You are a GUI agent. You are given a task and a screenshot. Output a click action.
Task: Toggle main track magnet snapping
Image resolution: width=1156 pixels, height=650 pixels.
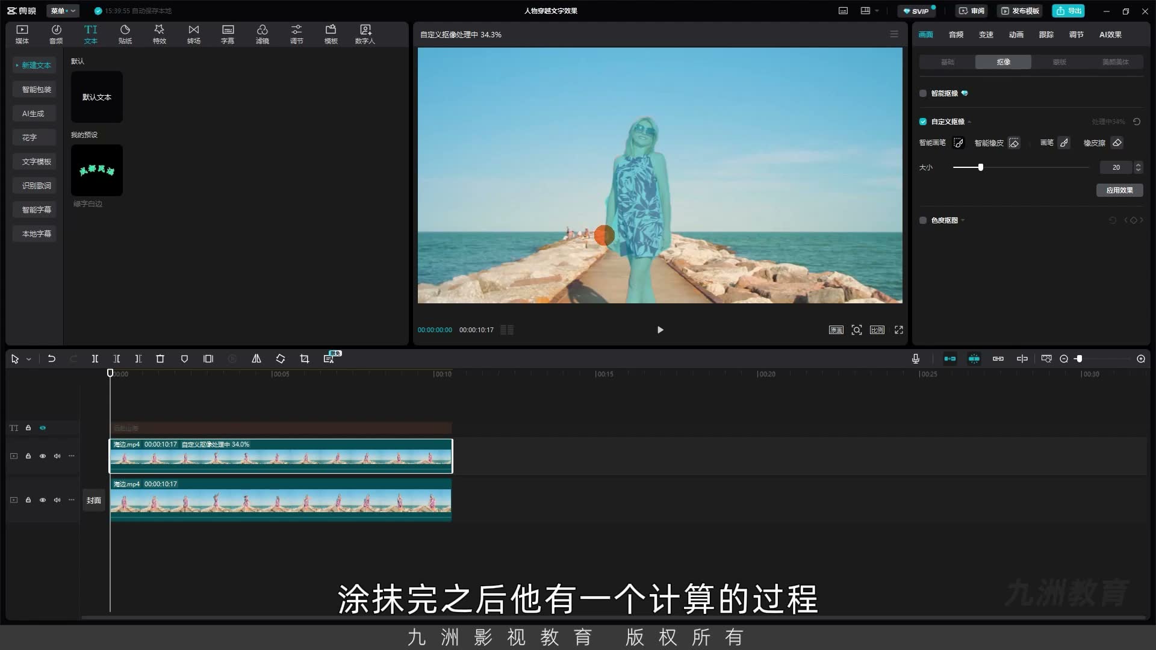tap(950, 359)
